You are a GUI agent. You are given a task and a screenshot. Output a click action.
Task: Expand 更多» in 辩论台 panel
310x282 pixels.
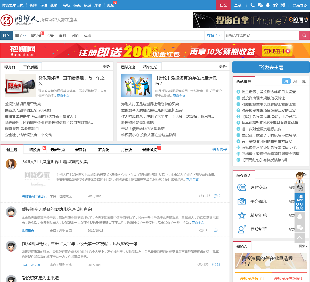click(303, 246)
